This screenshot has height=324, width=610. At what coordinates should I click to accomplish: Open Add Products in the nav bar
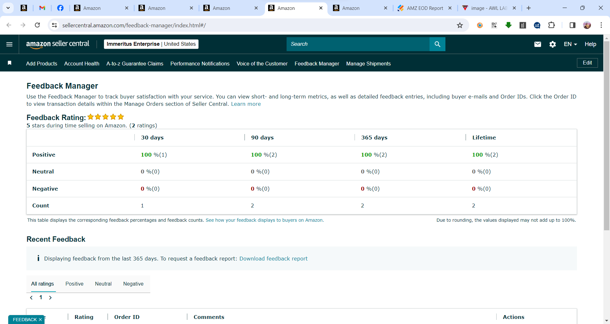pyautogui.click(x=42, y=64)
